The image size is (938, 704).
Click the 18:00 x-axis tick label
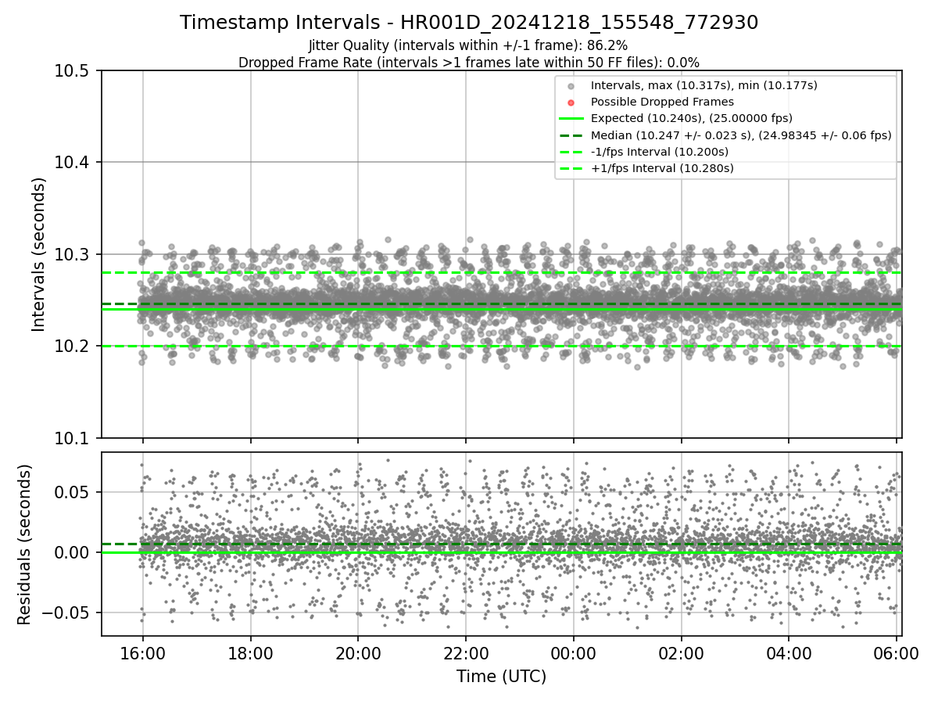pyautogui.click(x=250, y=652)
